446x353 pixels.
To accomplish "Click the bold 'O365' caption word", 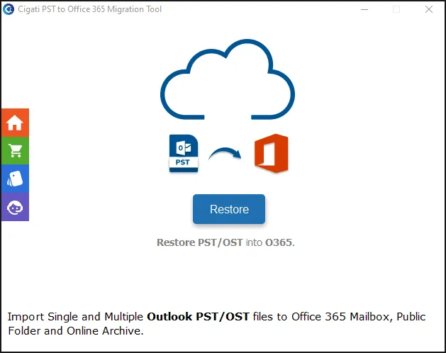I will (x=279, y=242).
